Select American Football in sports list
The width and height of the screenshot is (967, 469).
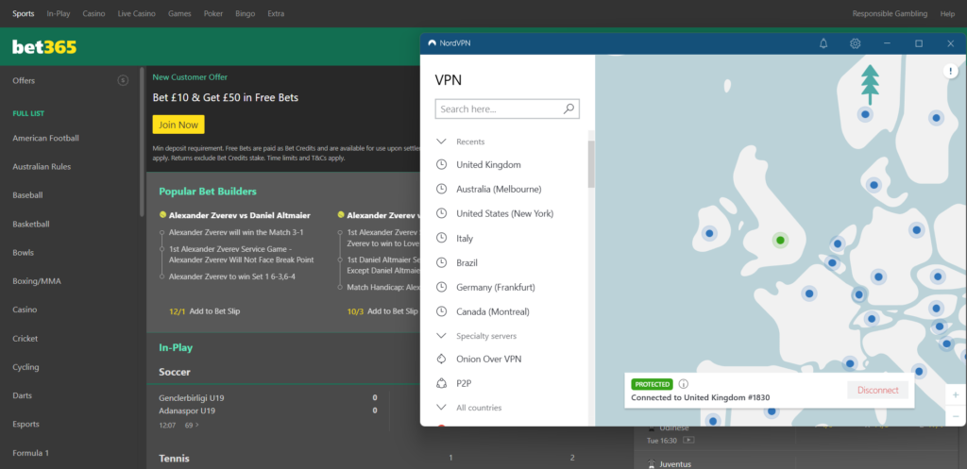coord(45,138)
